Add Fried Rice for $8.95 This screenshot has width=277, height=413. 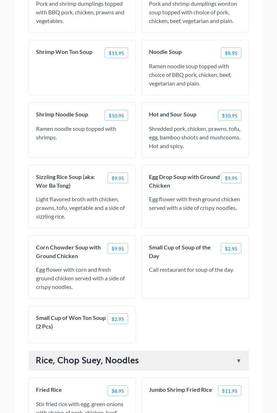click(x=118, y=391)
